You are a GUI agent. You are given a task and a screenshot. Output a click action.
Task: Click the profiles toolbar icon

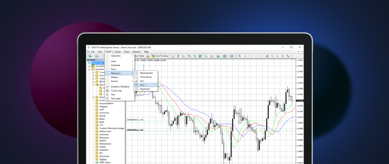[97, 56]
